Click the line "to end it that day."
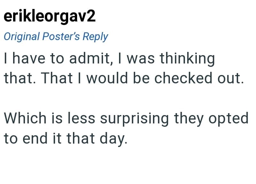Screen dimensions: 256x184 66,138
